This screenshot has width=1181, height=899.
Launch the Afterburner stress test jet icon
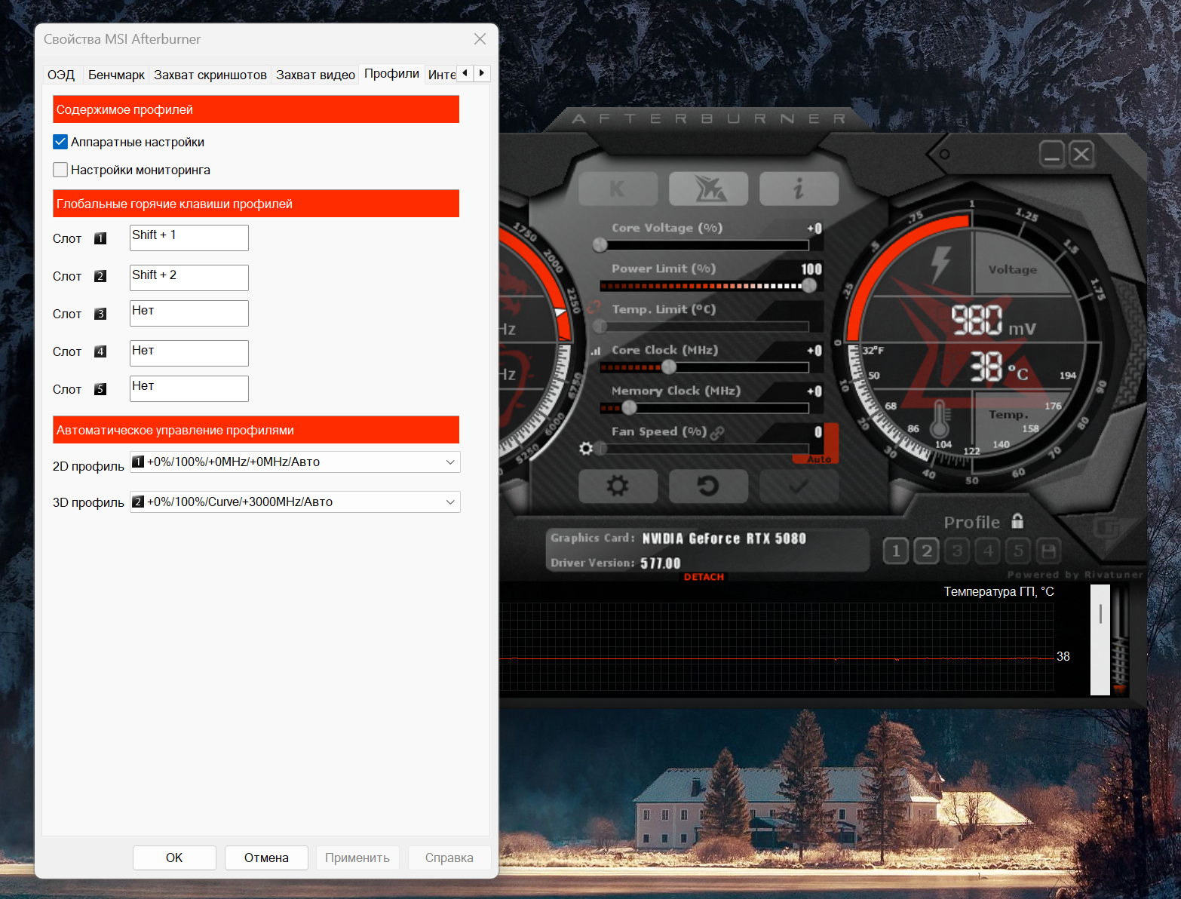(x=708, y=189)
